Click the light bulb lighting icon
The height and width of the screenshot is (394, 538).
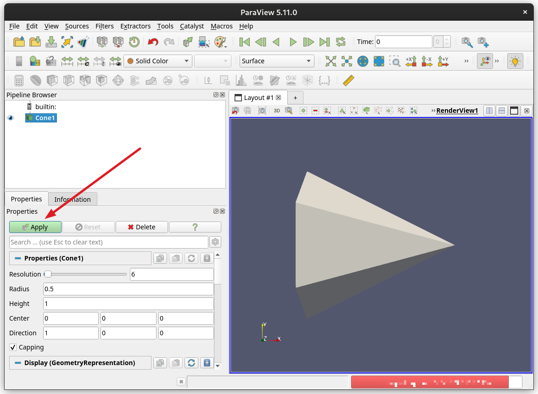[x=515, y=61]
